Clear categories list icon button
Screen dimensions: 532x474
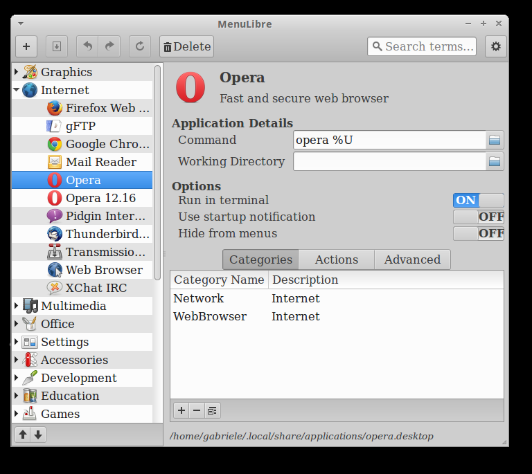(x=213, y=410)
